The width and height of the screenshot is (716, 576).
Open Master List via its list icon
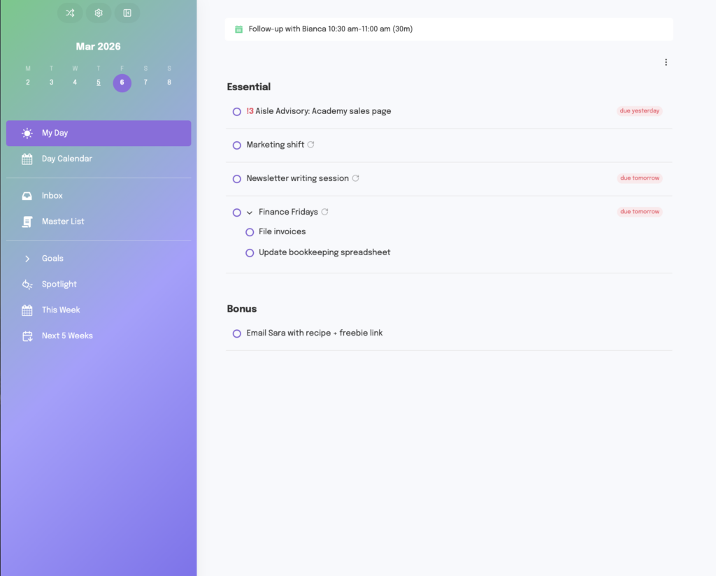[27, 221]
